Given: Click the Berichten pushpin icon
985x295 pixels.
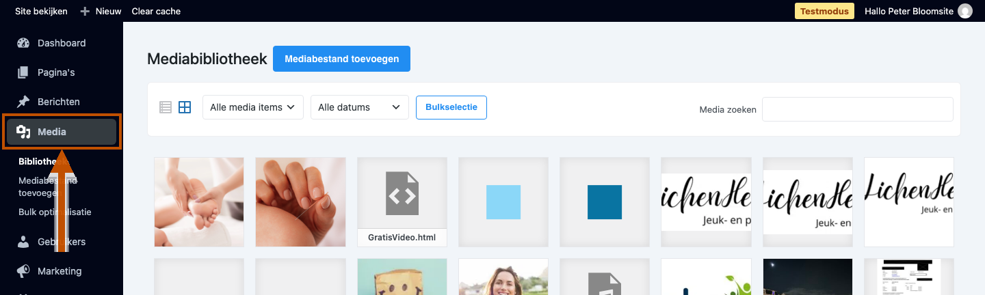Looking at the screenshot, I should pyautogui.click(x=23, y=102).
